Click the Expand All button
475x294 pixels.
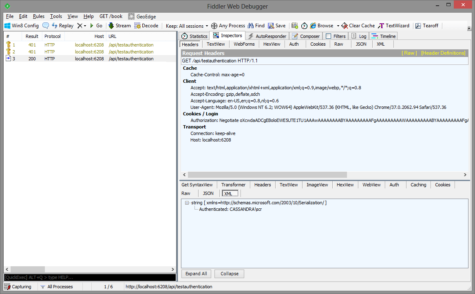point(196,274)
